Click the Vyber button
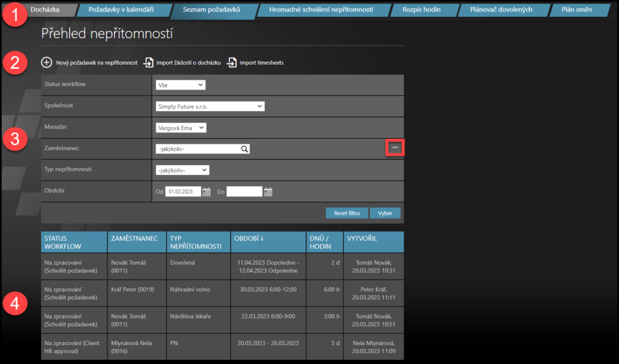This screenshot has height=364, width=619. tap(385, 213)
